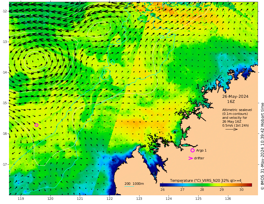This screenshot has width=264, height=204.
Task: Click latitude axis label -13
Action: [4, 42]
